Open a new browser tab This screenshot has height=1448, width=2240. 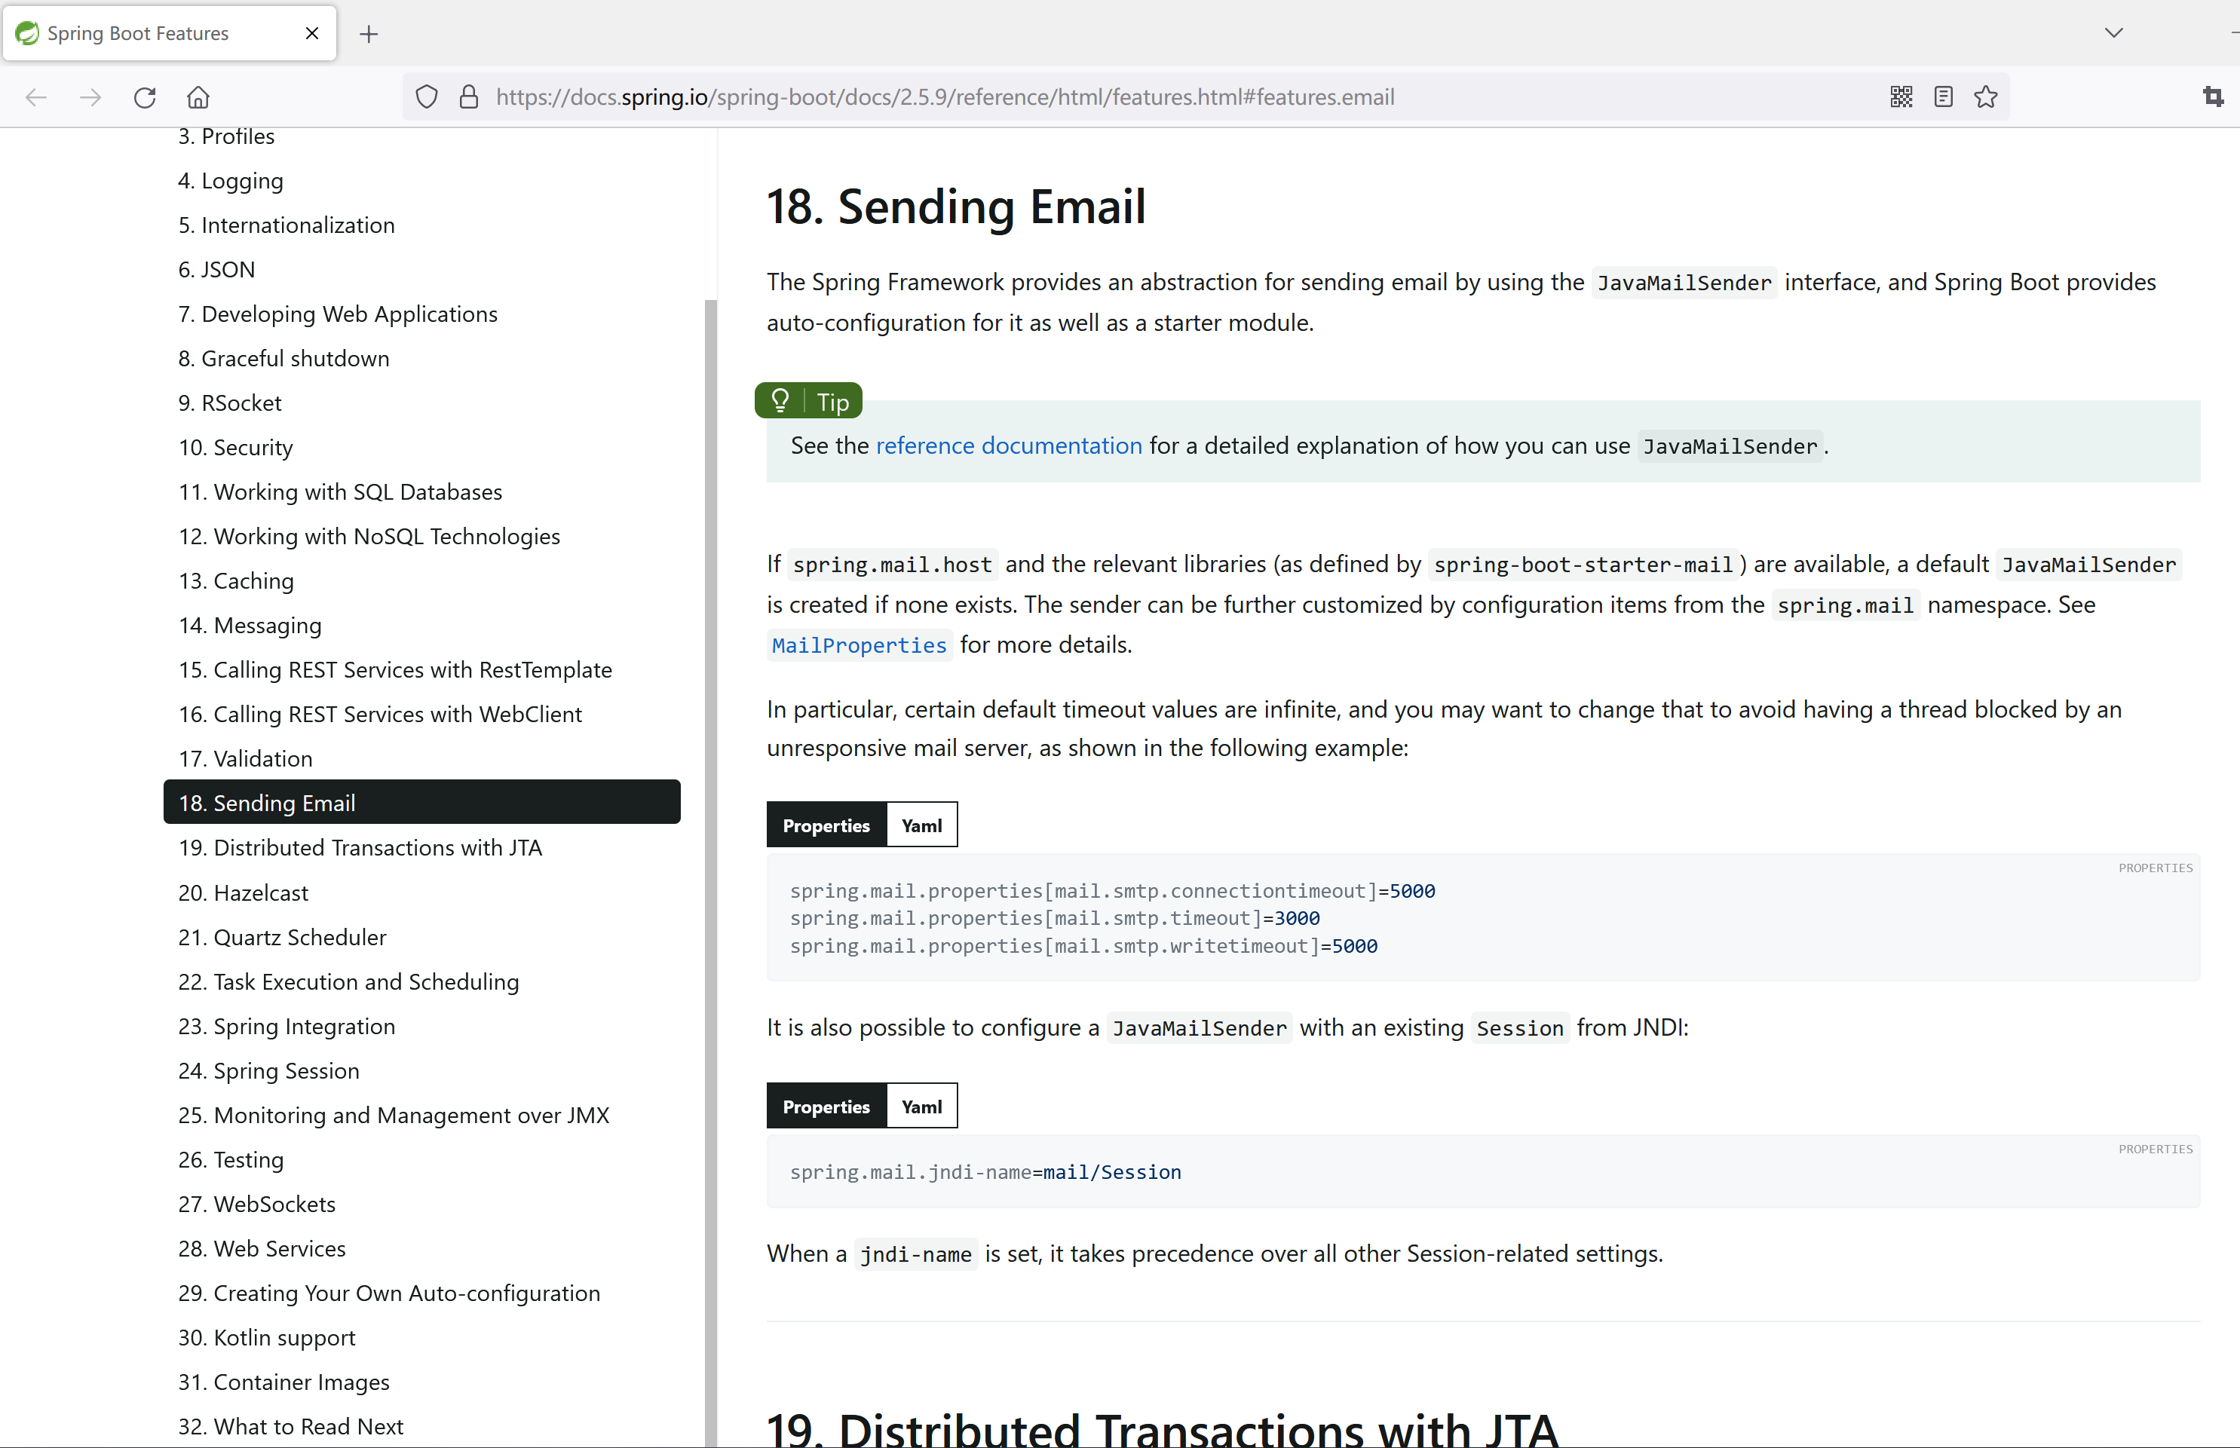tap(369, 34)
